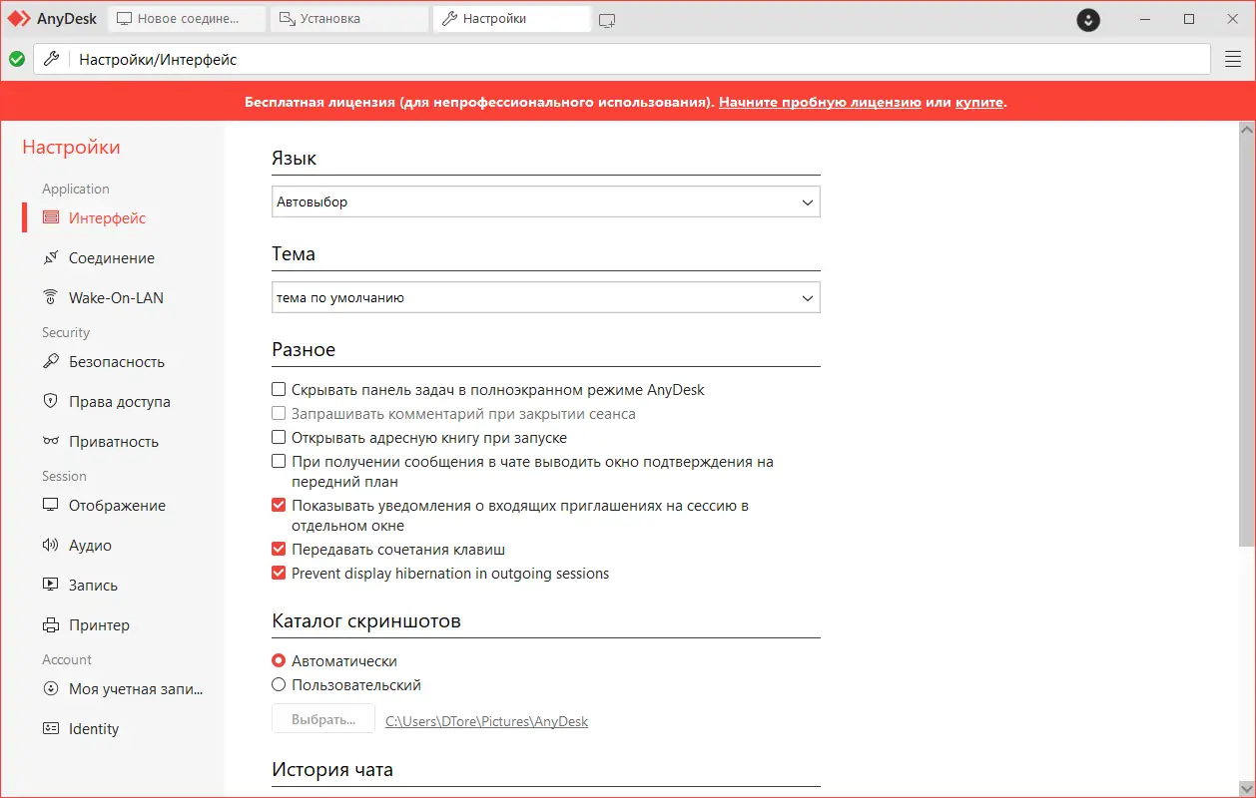Click the new tab monitor icon
The width and height of the screenshot is (1256, 798).
coord(607,19)
